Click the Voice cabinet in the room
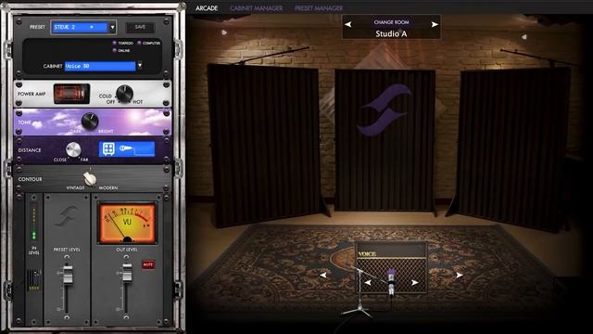The image size is (593, 334). pyautogui.click(x=391, y=268)
